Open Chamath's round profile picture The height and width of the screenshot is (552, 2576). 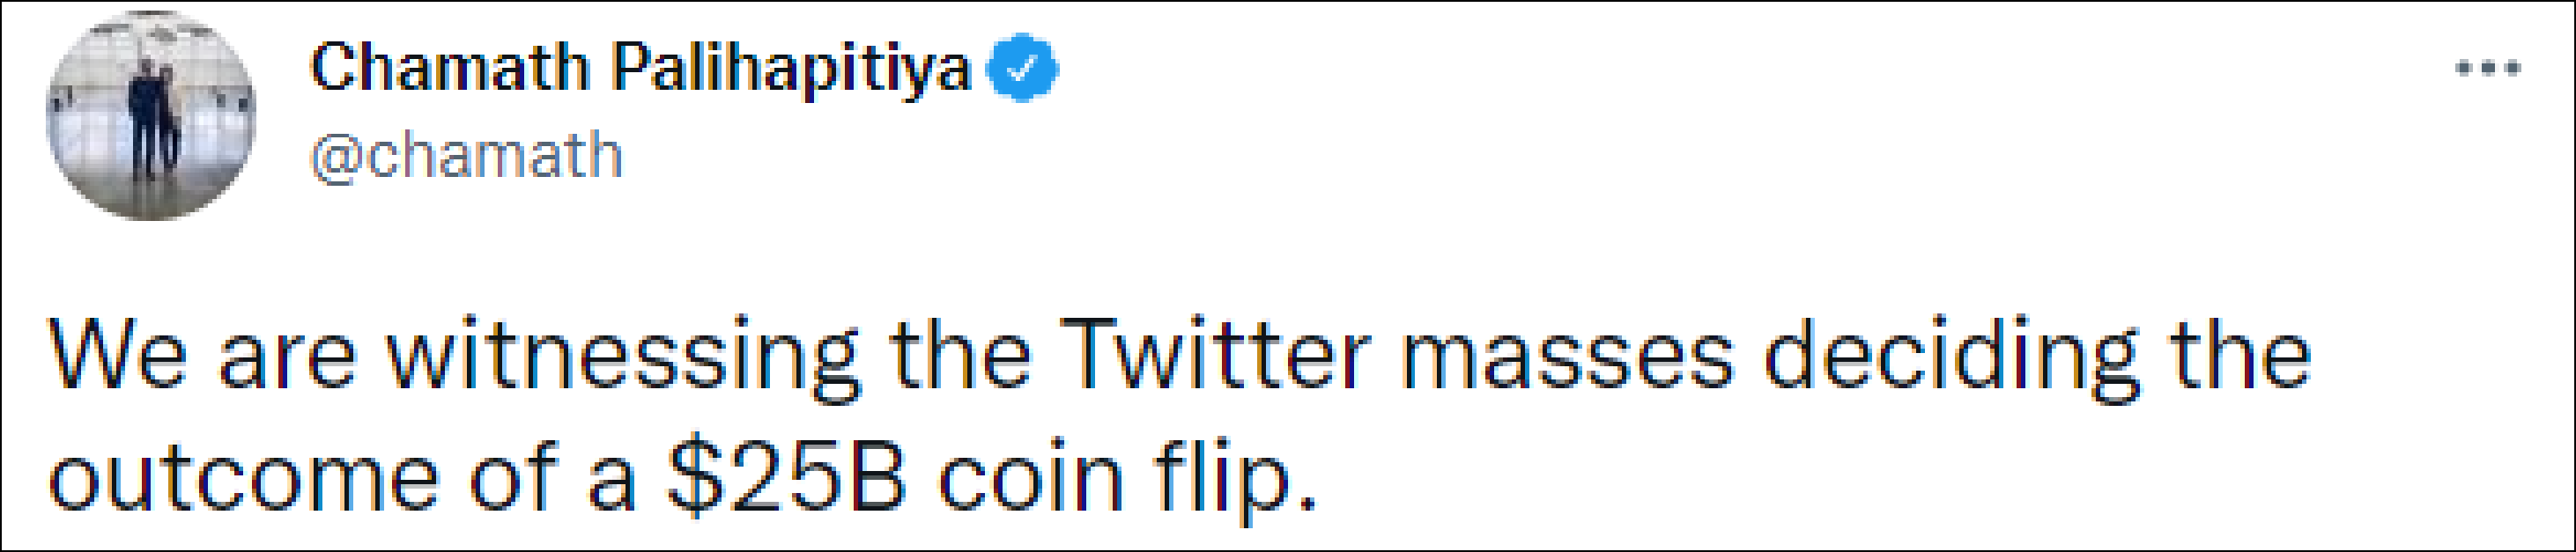point(151,115)
